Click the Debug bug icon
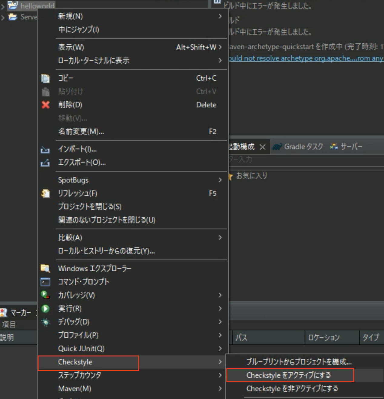Image resolution: width=384 pixels, height=399 pixels. click(45, 322)
